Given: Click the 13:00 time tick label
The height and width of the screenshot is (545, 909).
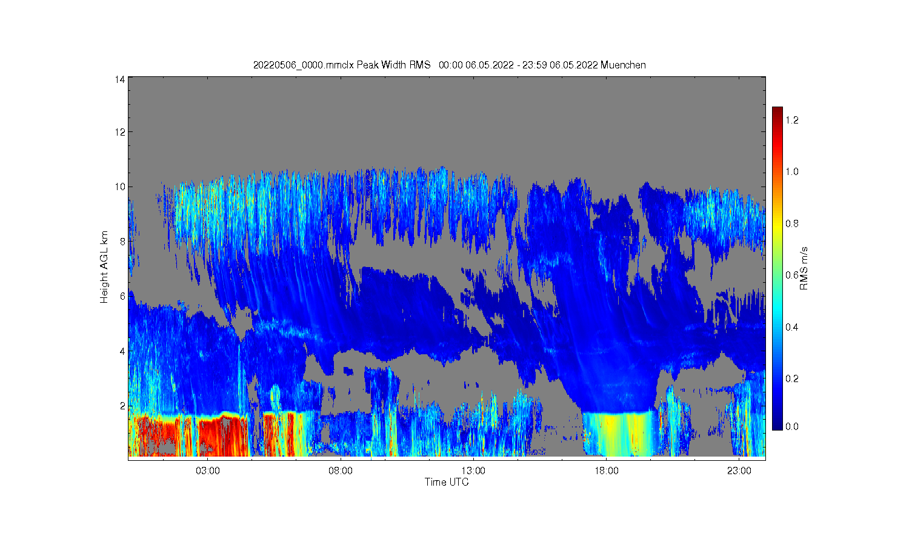Looking at the screenshot, I should [x=473, y=471].
